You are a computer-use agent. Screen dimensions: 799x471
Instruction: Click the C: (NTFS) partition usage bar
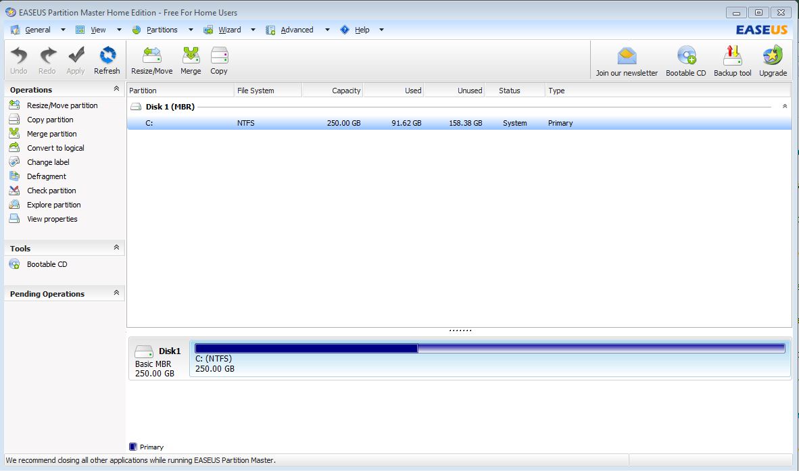click(x=489, y=348)
